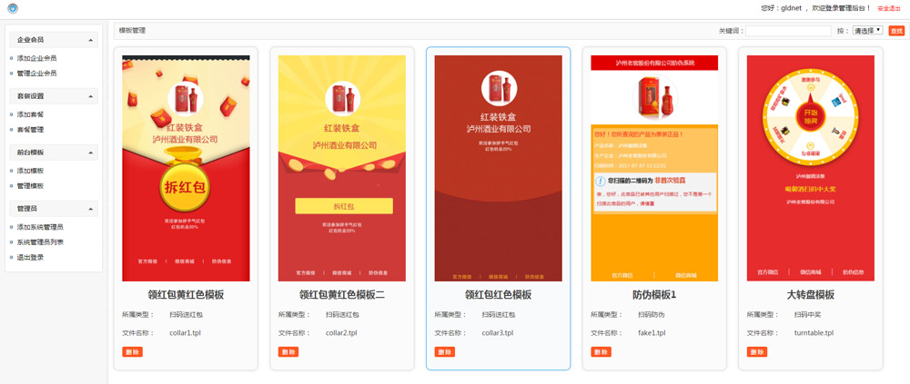Select the 大转盘模板 wheel preview thumbnail

[810, 168]
